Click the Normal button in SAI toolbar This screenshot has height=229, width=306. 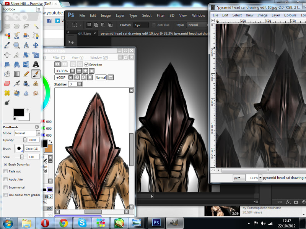pos(101,77)
